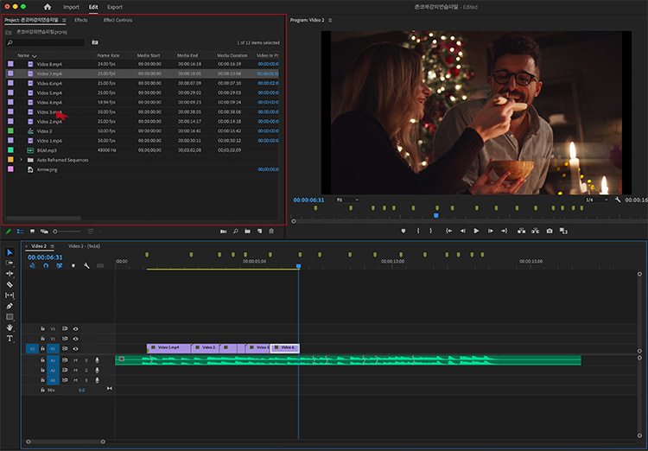Click Automate to Sequence icon
Viewport: 648px width, 451px height.
click(223, 231)
